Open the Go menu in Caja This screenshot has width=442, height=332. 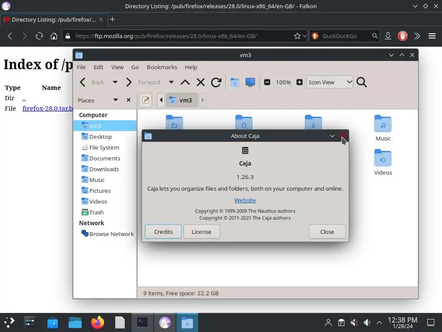(x=135, y=67)
